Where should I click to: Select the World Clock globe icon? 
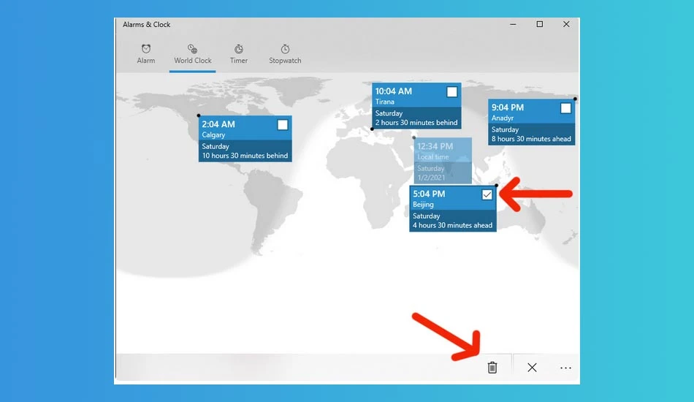[x=193, y=49]
